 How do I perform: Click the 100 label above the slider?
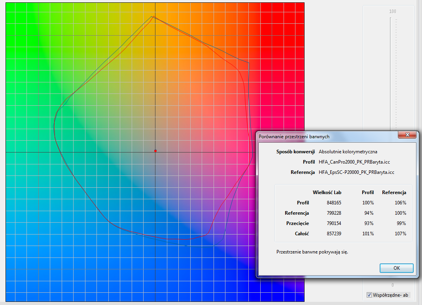392,11
